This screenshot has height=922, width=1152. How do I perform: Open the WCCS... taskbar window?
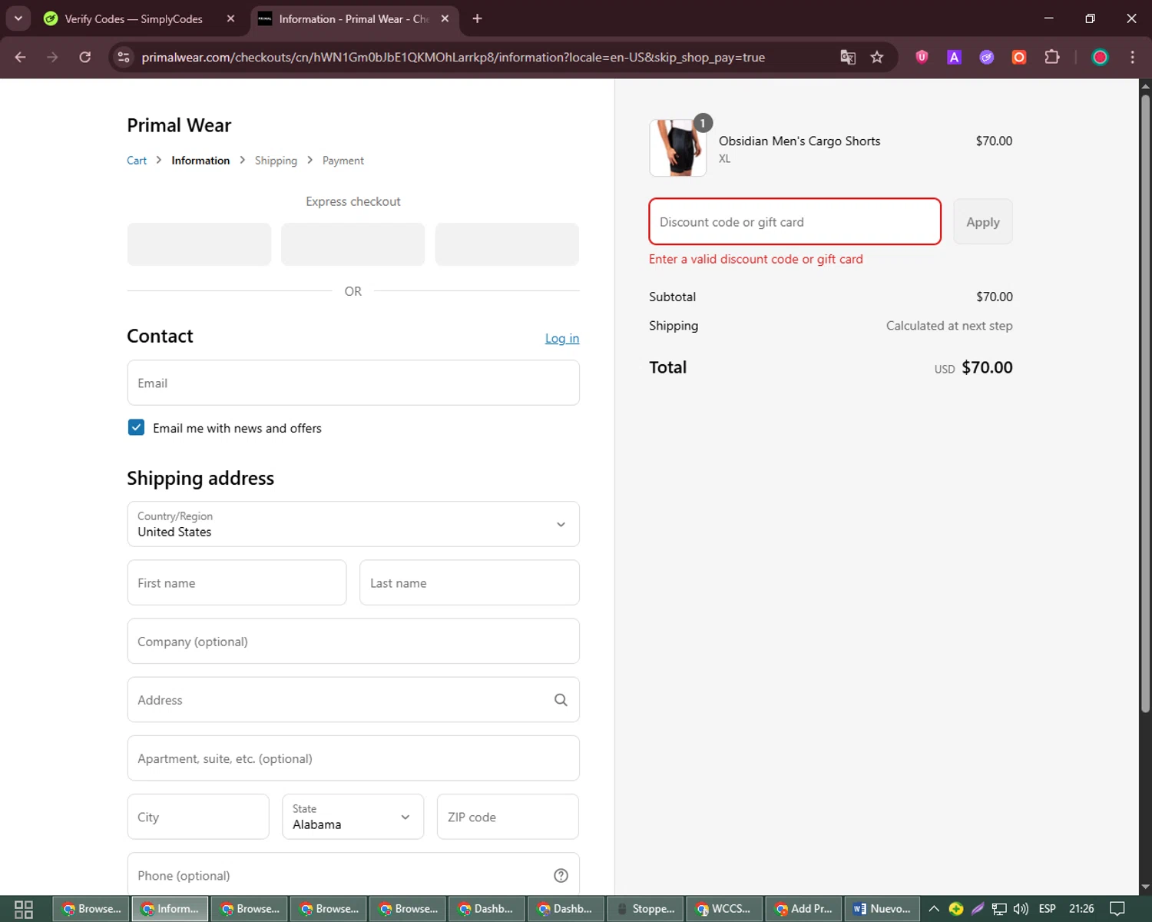pyautogui.click(x=724, y=909)
